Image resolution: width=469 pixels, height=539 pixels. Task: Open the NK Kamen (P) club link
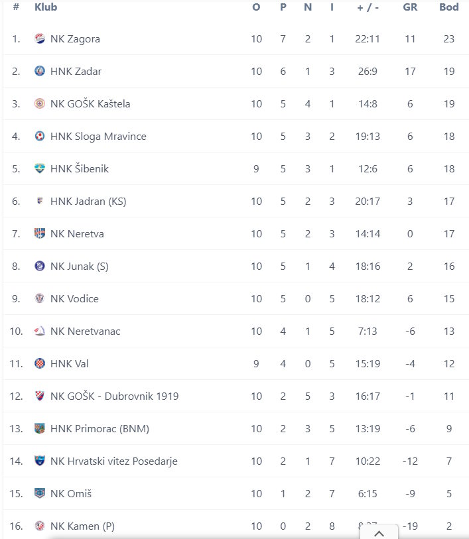[x=82, y=526]
